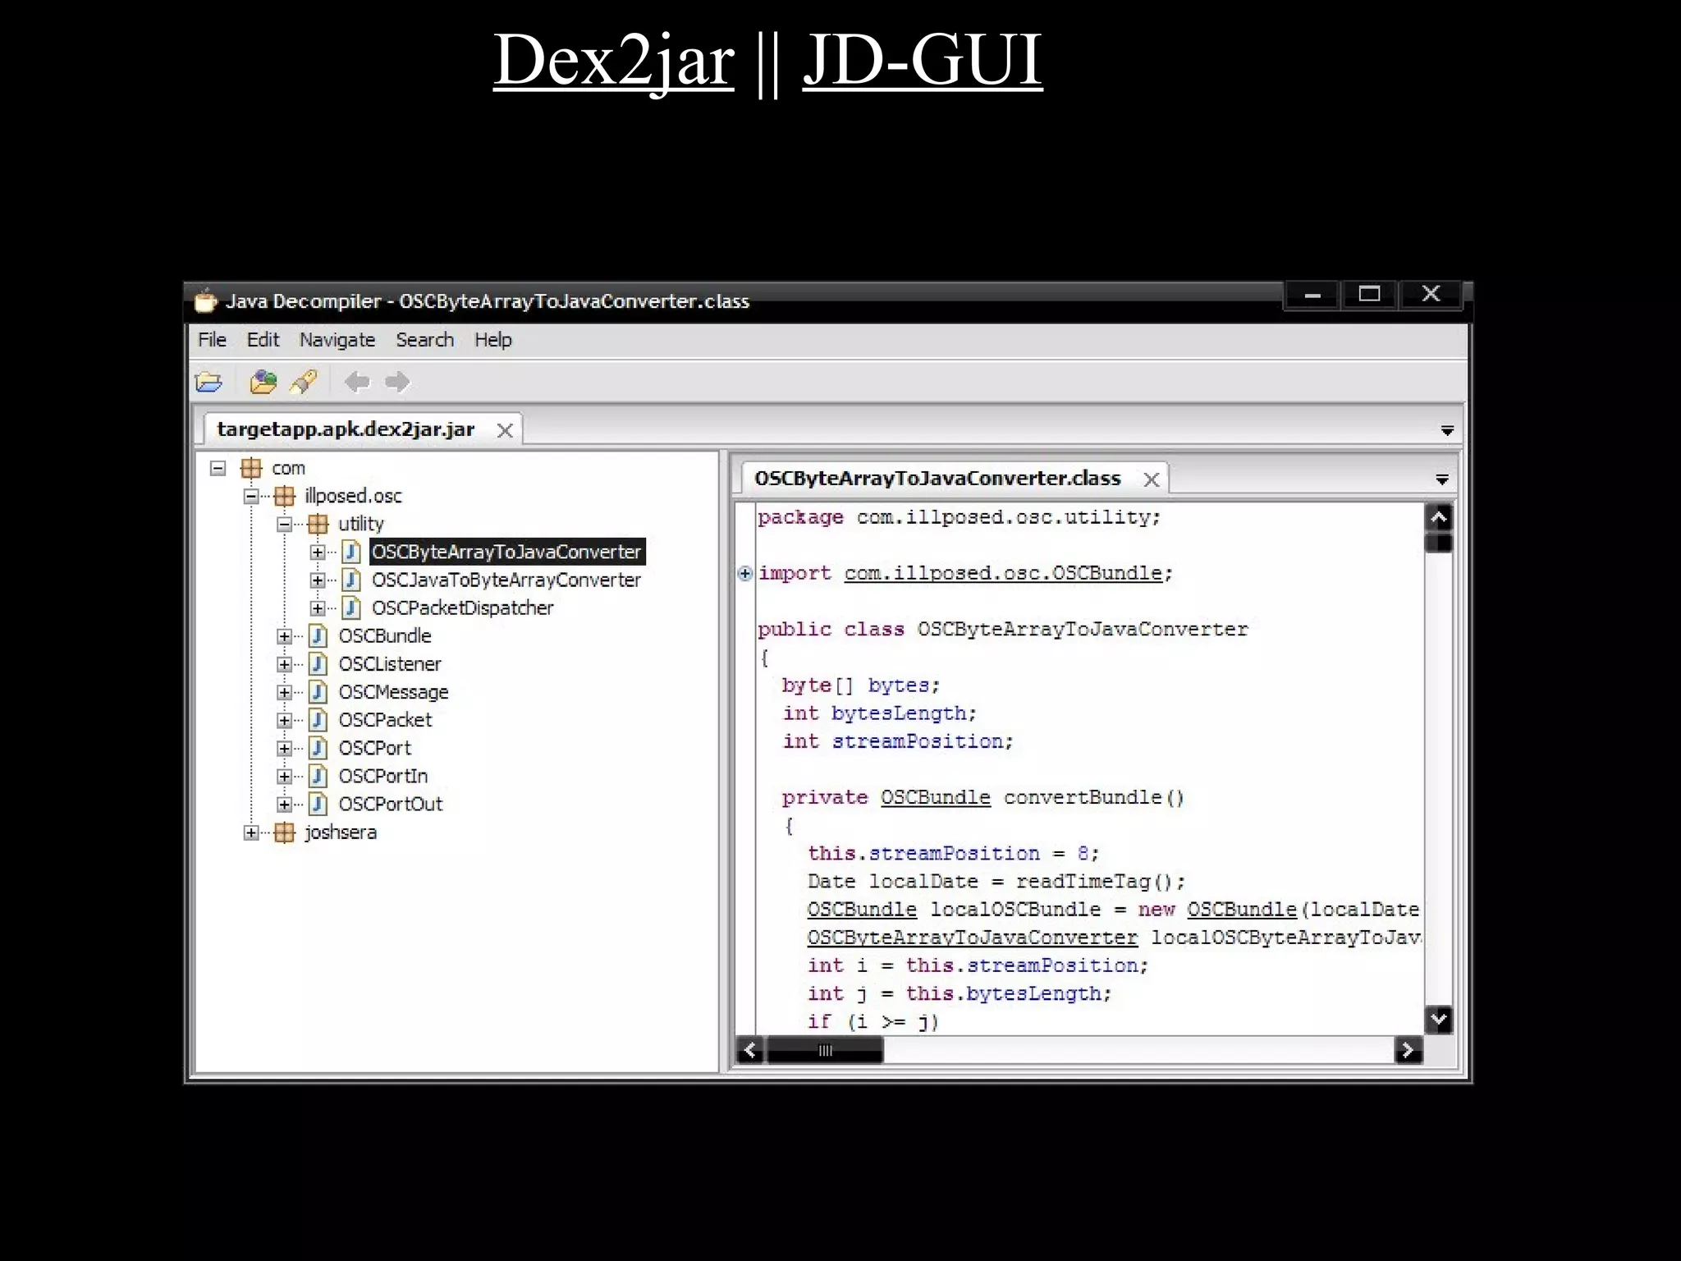Expand the collapsed import section in code
Screen dimensions: 1681x1261
[744, 573]
